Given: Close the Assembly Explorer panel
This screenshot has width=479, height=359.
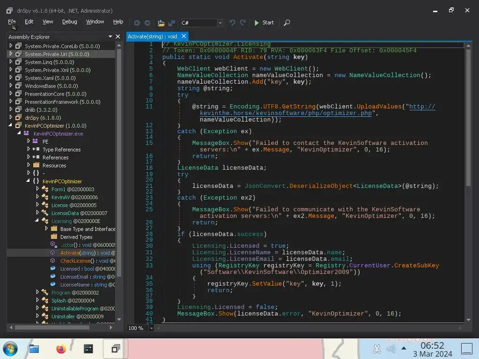Looking at the screenshot, I should [x=118, y=36].
